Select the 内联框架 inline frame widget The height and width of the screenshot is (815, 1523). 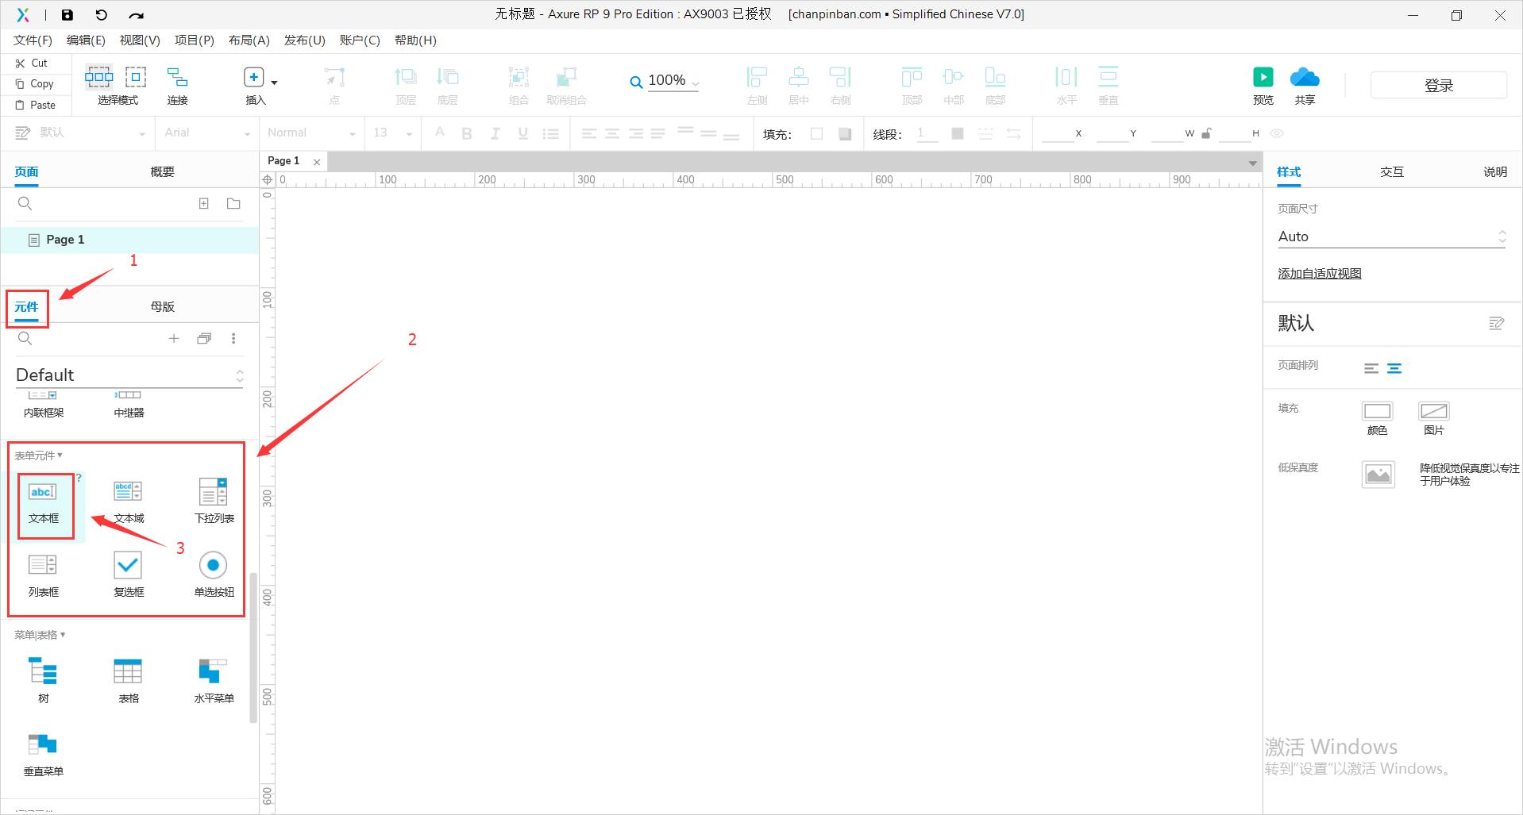point(43,405)
